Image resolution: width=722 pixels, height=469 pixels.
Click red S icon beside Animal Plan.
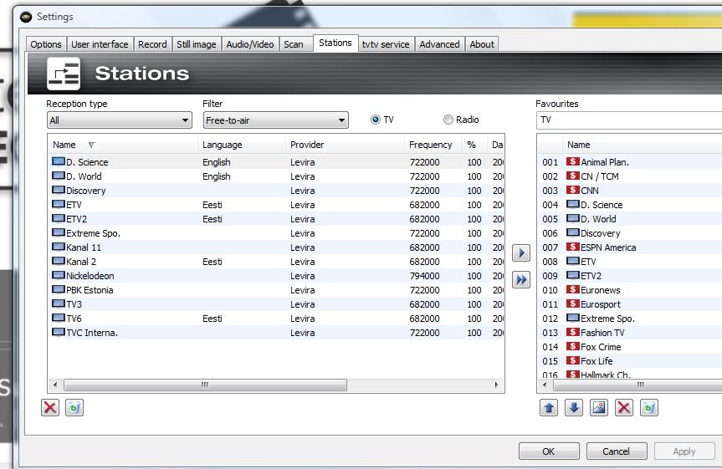point(573,161)
